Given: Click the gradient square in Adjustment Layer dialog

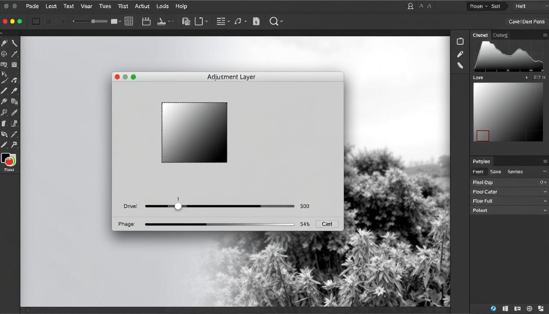Looking at the screenshot, I should 194,132.
